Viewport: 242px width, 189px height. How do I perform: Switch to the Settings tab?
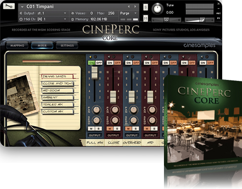[x=67, y=45]
